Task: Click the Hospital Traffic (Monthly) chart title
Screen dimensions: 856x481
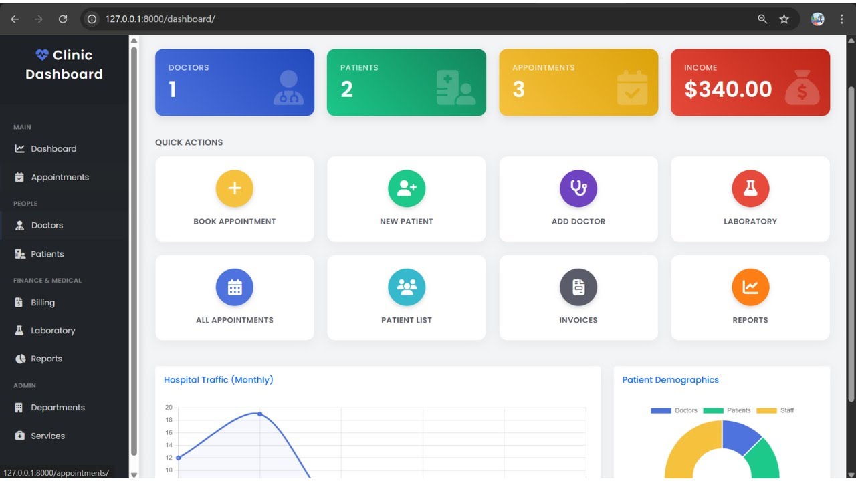Action: pyautogui.click(x=219, y=380)
